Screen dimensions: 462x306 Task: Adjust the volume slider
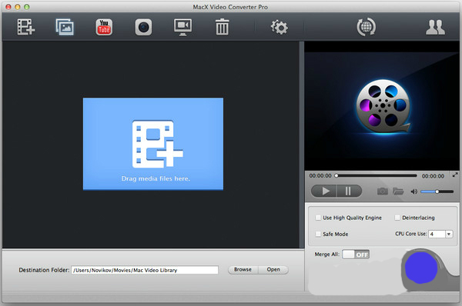pos(437,191)
